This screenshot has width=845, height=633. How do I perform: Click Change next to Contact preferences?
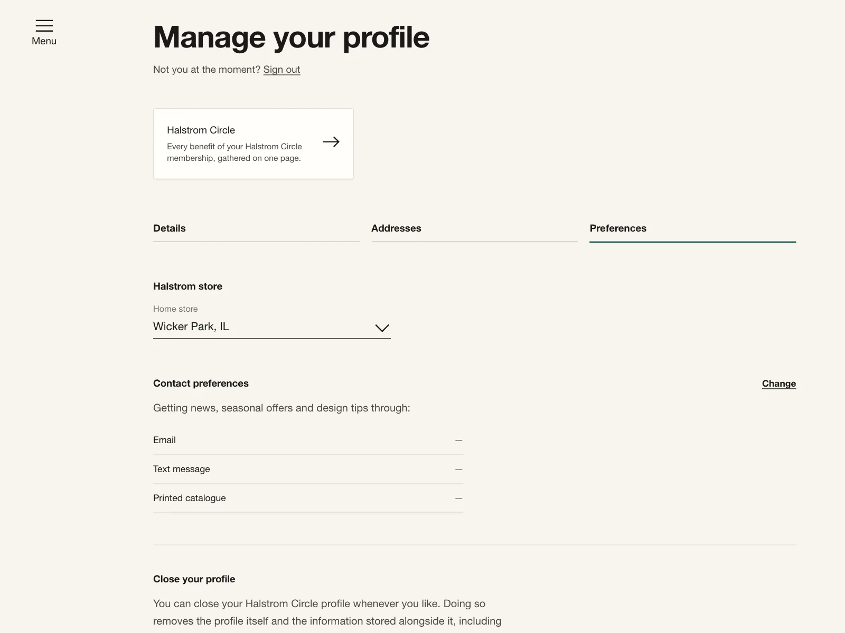pos(778,383)
